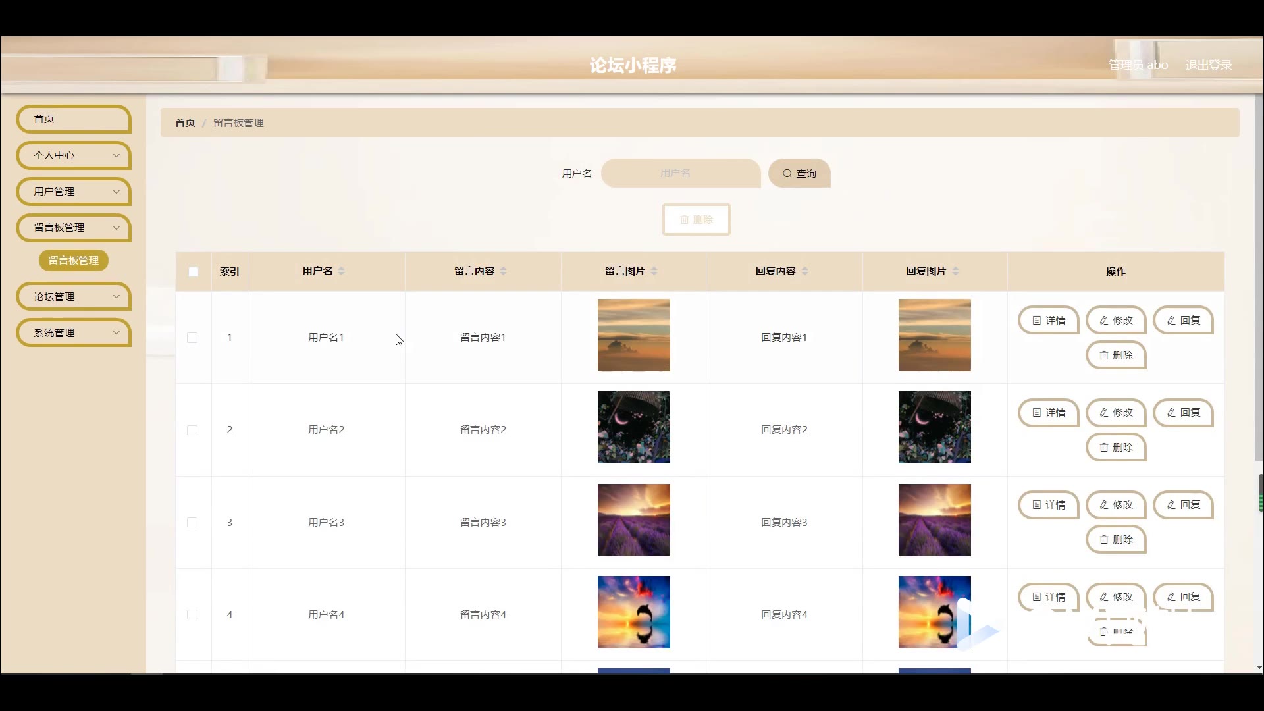Click the batch 删除 button above table
The height and width of the screenshot is (711, 1264).
click(x=696, y=219)
